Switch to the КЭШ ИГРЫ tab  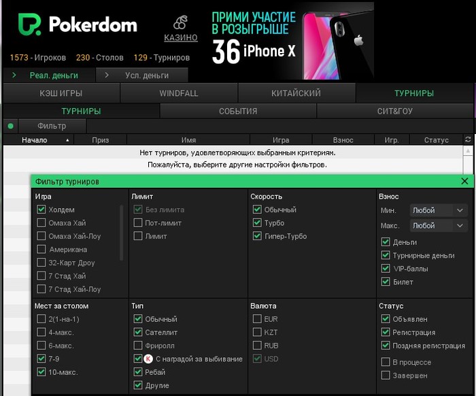click(x=61, y=93)
